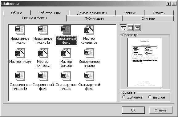
Task: Select the Современное письмо ltr template icon
Action: click(x=20, y=76)
